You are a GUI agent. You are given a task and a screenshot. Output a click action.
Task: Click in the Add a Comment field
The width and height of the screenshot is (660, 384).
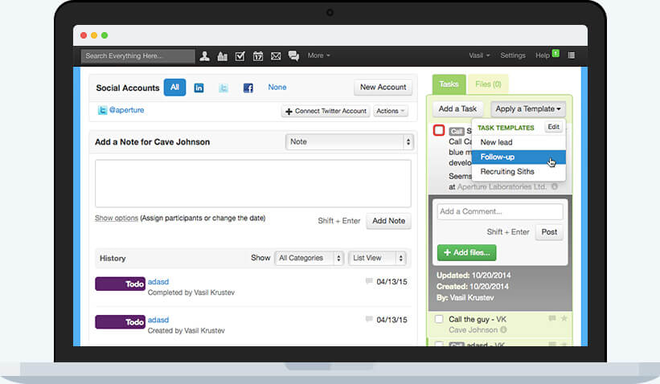coord(499,211)
